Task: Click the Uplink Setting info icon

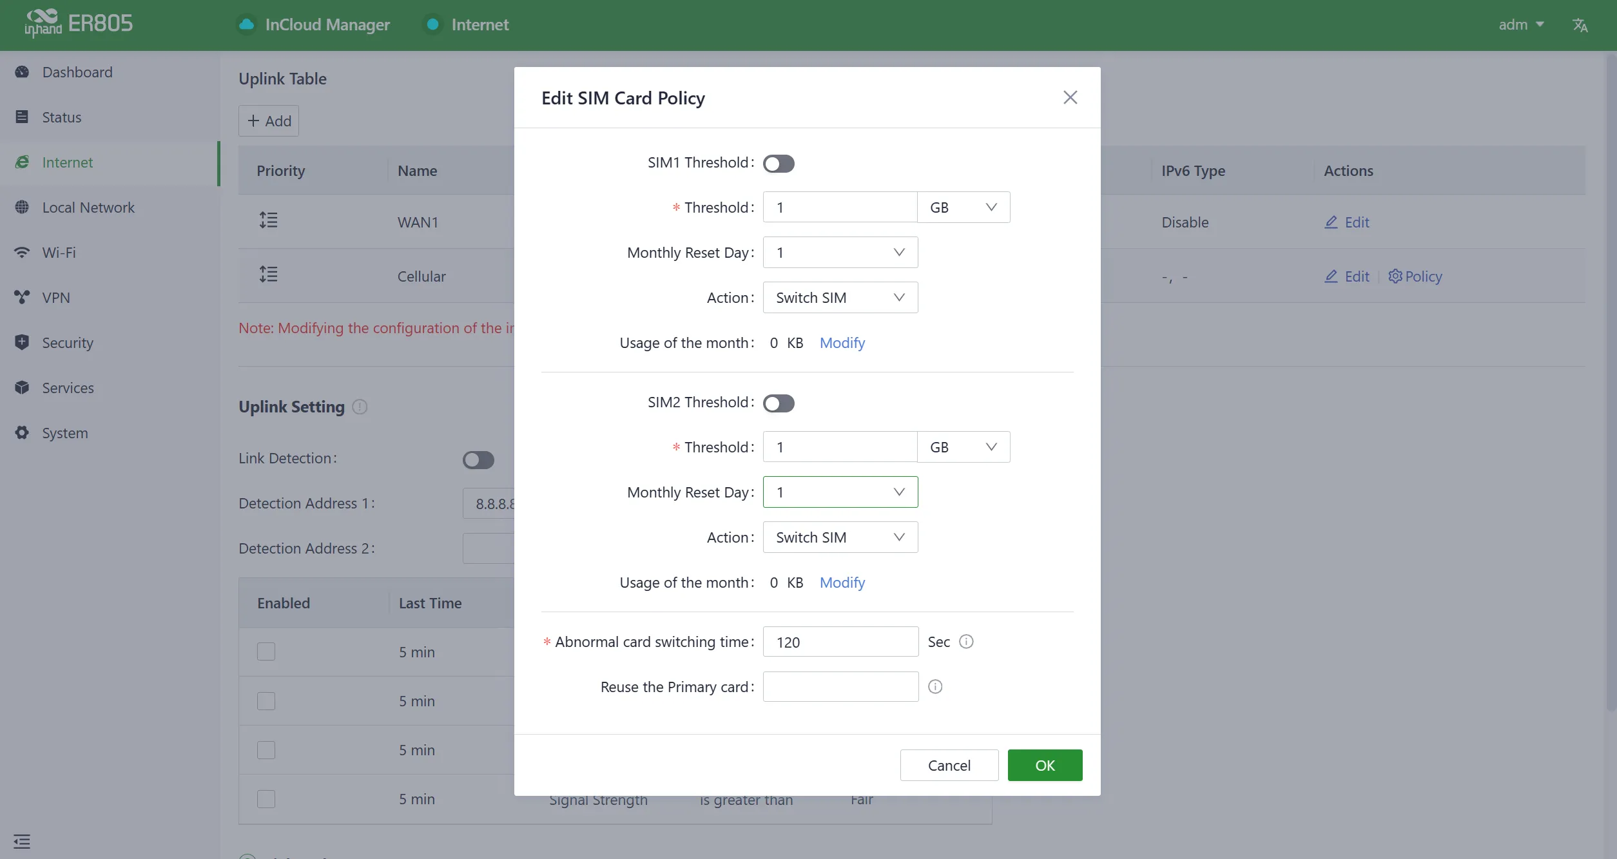Action: tap(360, 407)
